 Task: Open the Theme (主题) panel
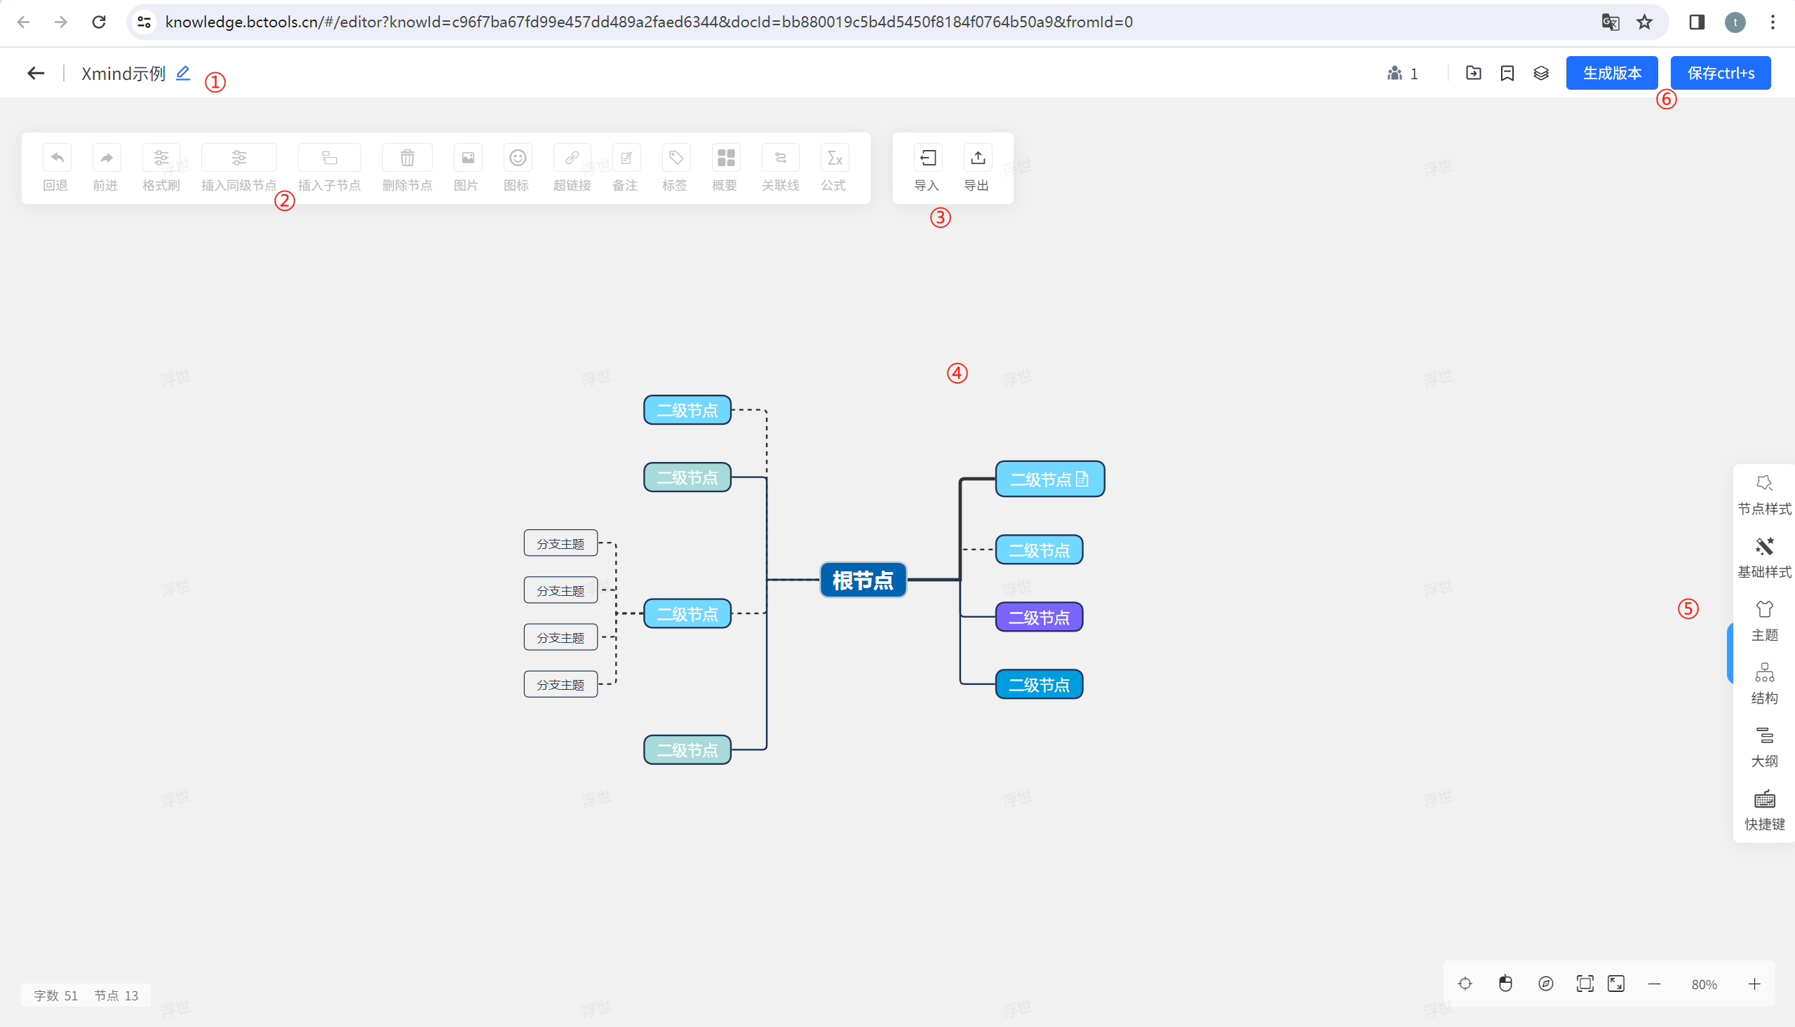pos(1764,620)
